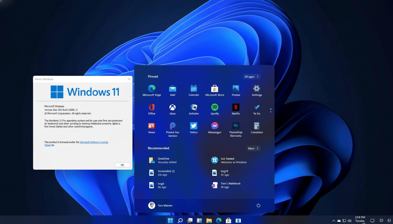Adjust volume from the system tray
The image size is (393, 224).
click(x=350, y=221)
